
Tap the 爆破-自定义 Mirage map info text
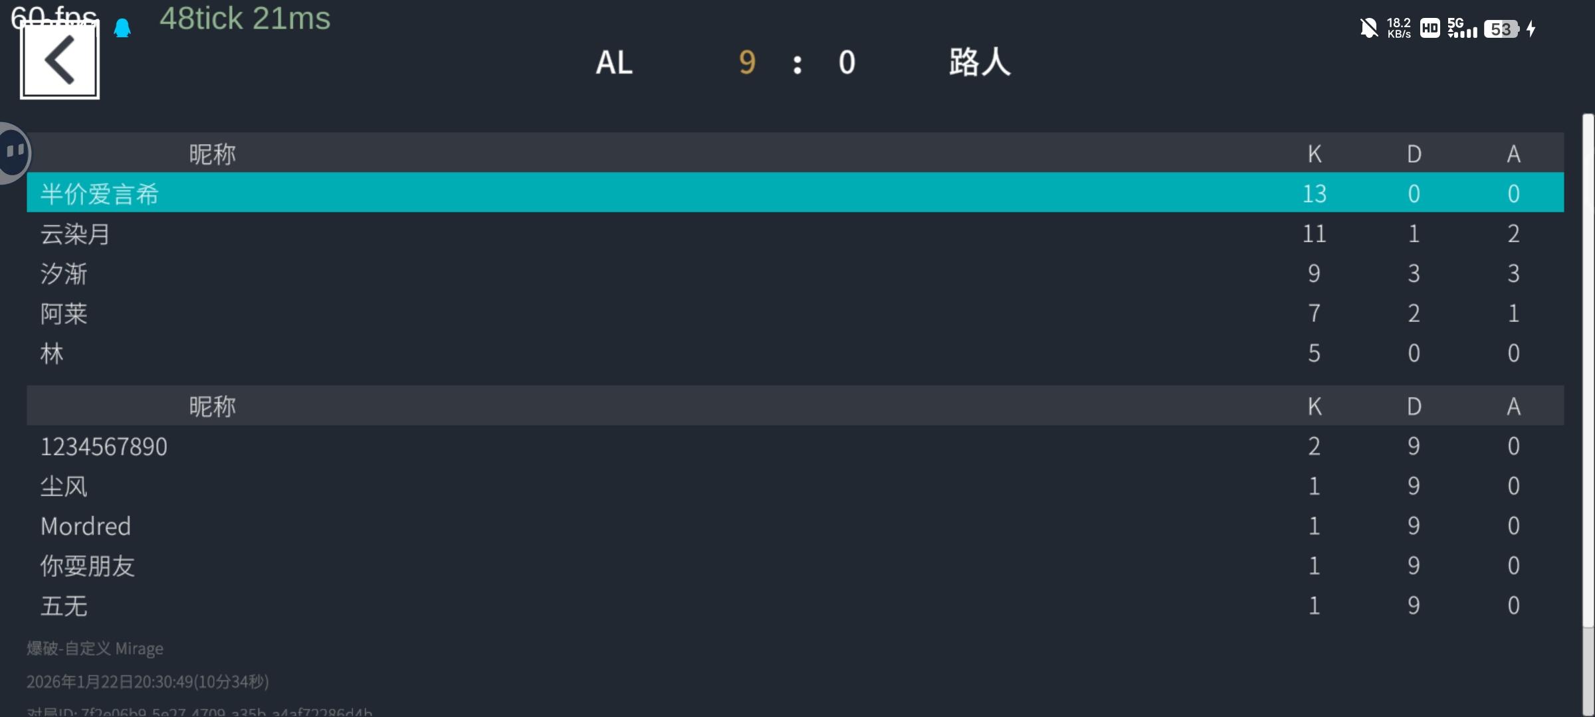pos(95,649)
